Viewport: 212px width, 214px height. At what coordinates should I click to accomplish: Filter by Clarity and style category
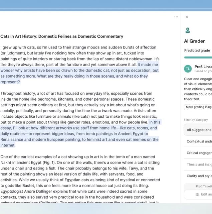pyautogui.click(x=198, y=176)
